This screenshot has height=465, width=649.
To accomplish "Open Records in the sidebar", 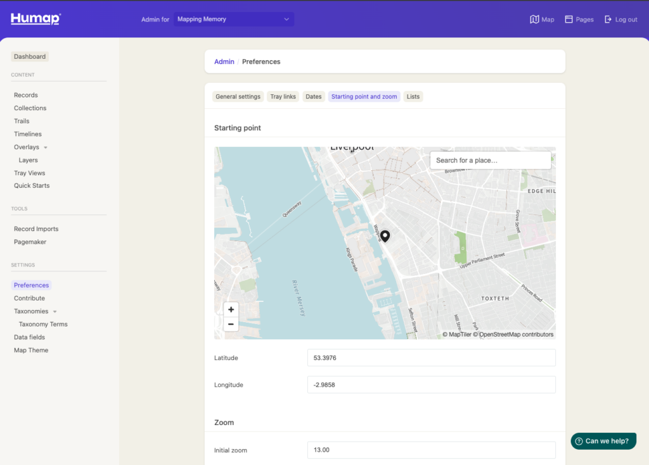I will 26,95.
